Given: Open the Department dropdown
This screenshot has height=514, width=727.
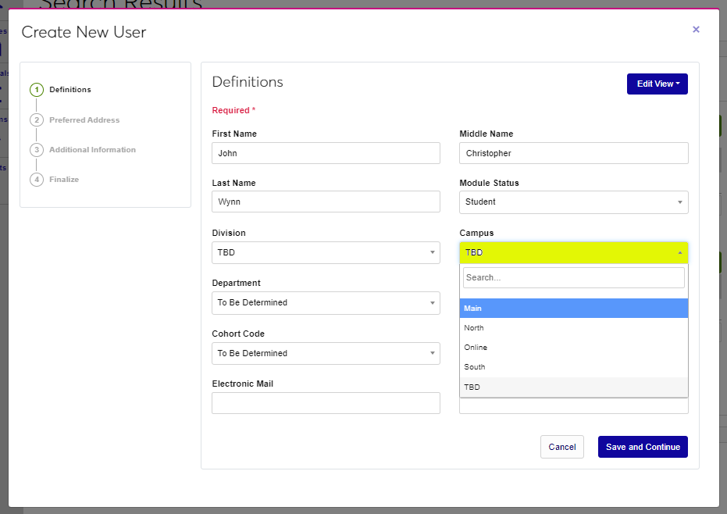Looking at the screenshot, I should [326, 303].
